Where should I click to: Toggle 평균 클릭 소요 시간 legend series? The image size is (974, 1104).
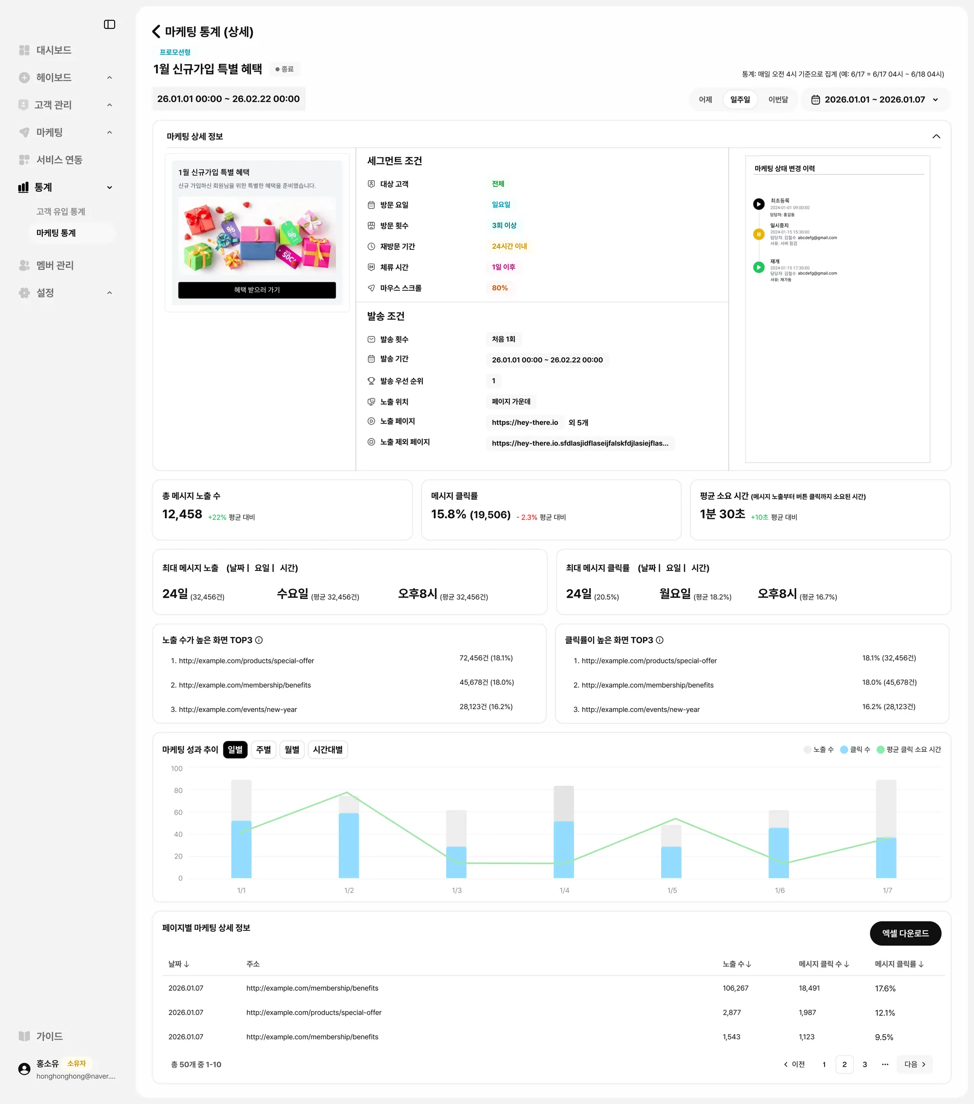pyautogui.click(x=909, y=749)
